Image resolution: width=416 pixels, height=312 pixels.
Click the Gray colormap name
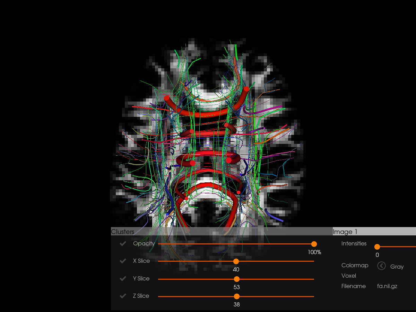click(x=397, y=267)
